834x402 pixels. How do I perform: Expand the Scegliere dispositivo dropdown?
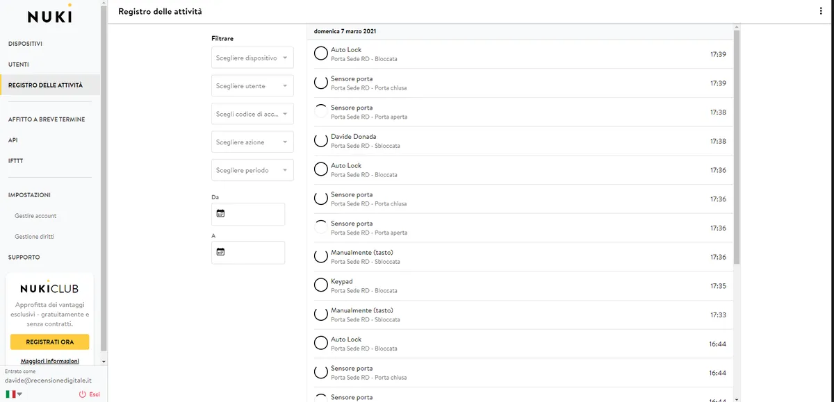point(252,58)
